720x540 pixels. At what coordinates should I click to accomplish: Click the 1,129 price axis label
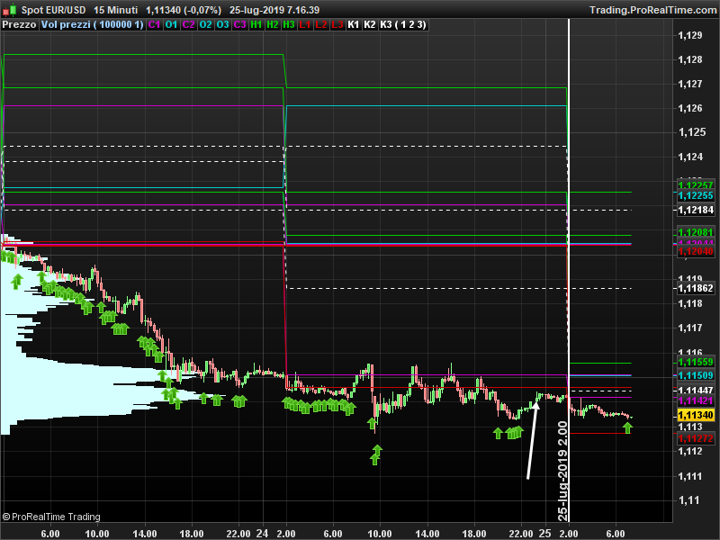tap(690, 35)
